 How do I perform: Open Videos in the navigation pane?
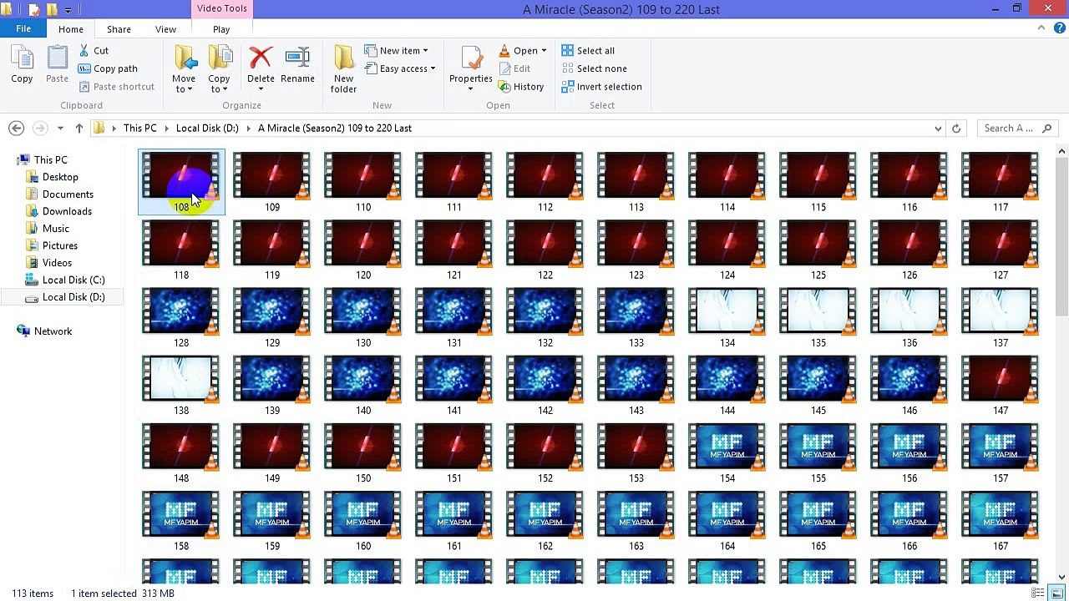point(57,263)
